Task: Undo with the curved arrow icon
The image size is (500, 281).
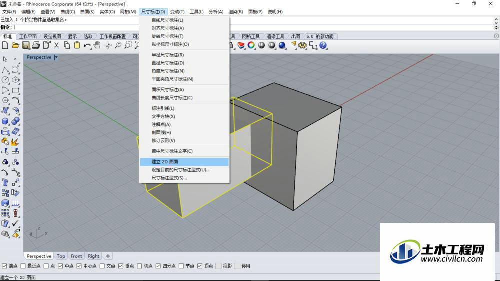Action: tap(87, 45)
